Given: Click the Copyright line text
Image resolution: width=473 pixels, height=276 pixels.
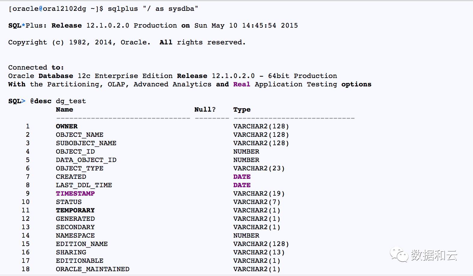Looking at the screenshot, I should click(127, 42).
